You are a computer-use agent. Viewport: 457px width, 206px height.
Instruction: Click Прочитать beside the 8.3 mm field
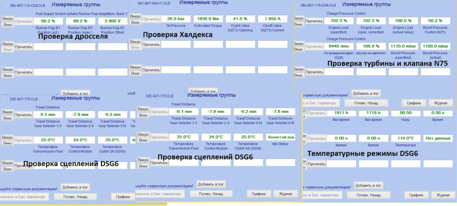(23, 115)
